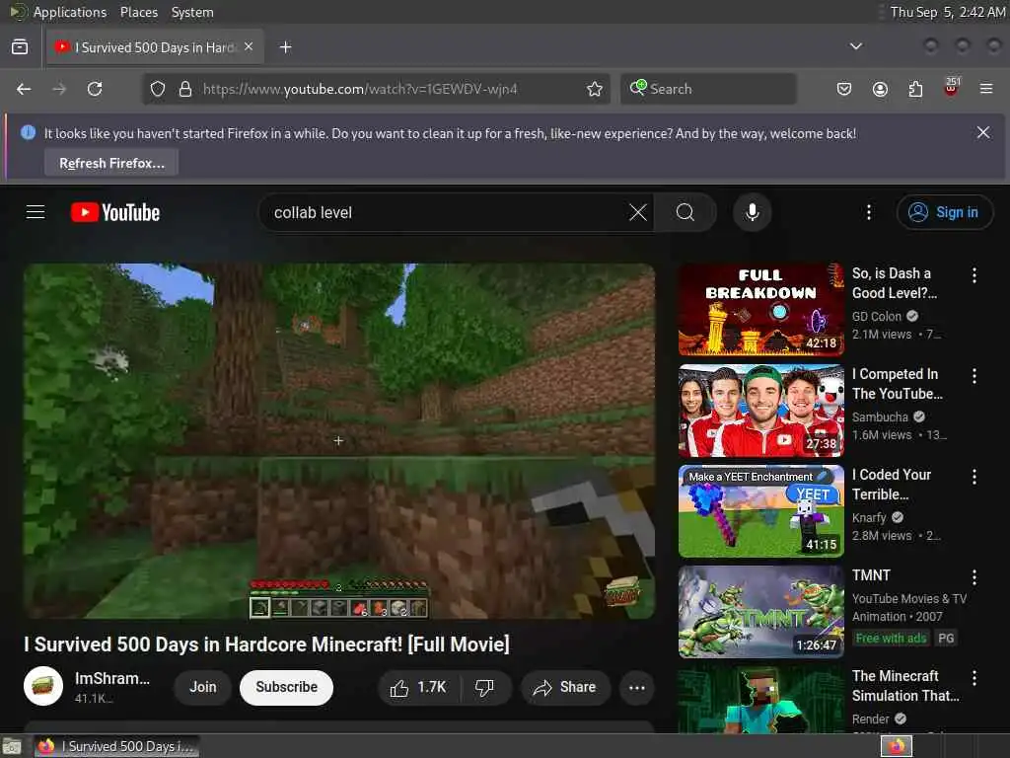
Task: Click the Free with ads badge
Action: coord(891,639)
